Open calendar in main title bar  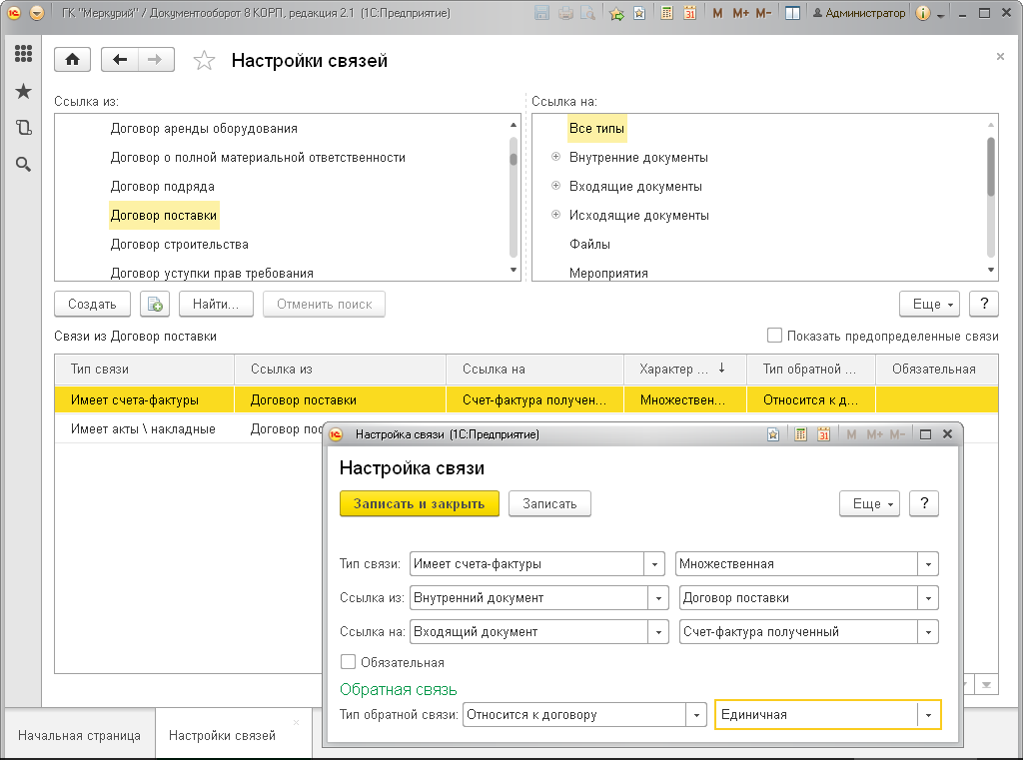pos(689,13)
